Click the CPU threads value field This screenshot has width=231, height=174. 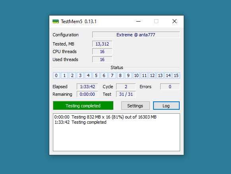(102, 51)
